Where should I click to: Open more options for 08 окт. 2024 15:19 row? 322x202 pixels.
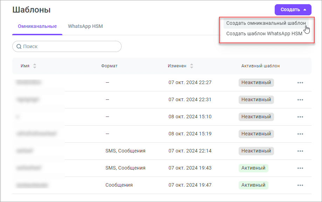coord(300,134)
